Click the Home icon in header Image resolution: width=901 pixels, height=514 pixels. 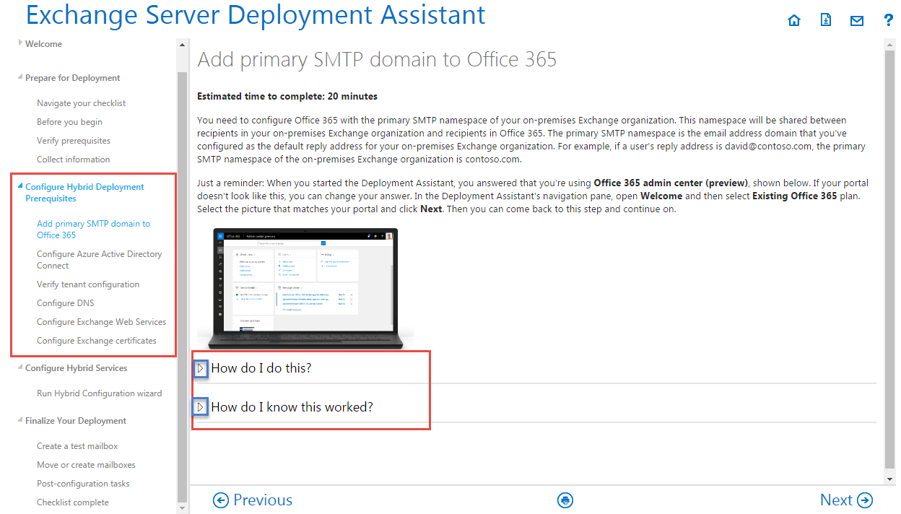[x=794, y=21]
